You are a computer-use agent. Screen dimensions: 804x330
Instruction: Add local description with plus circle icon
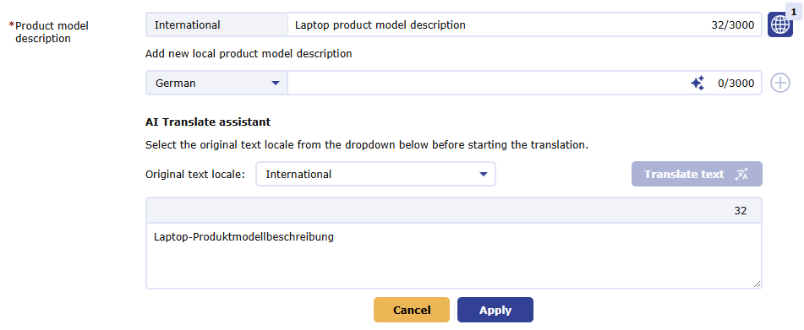click(x=779, y=83)
